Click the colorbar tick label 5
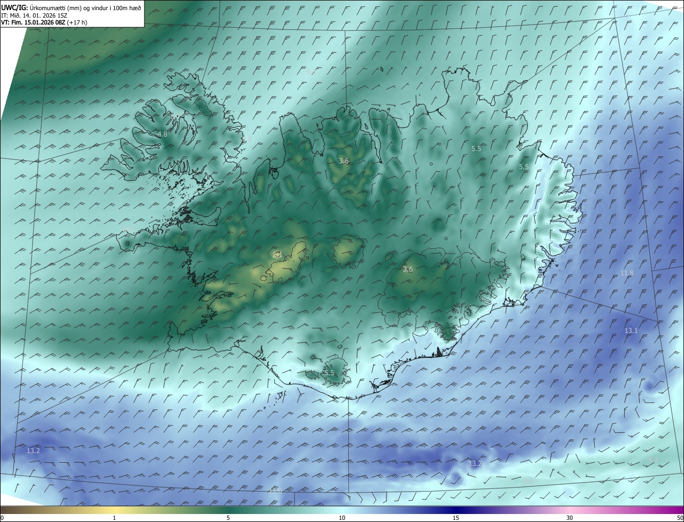Screen dimensions: 684x522 [x=228, y=518]
